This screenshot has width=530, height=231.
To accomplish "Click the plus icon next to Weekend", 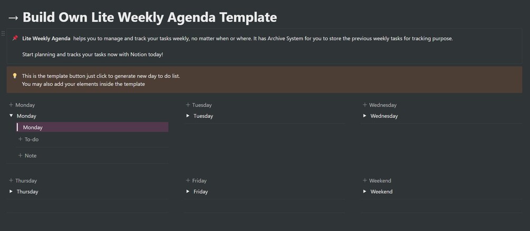I will pyautogui.click(x=365, y=180).
